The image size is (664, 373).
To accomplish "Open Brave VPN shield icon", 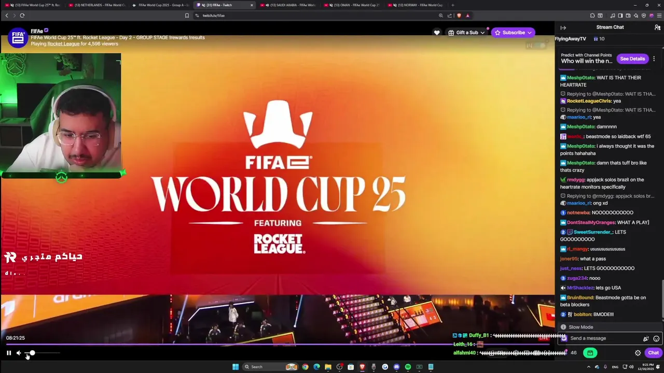I will (x=644, y=16).
